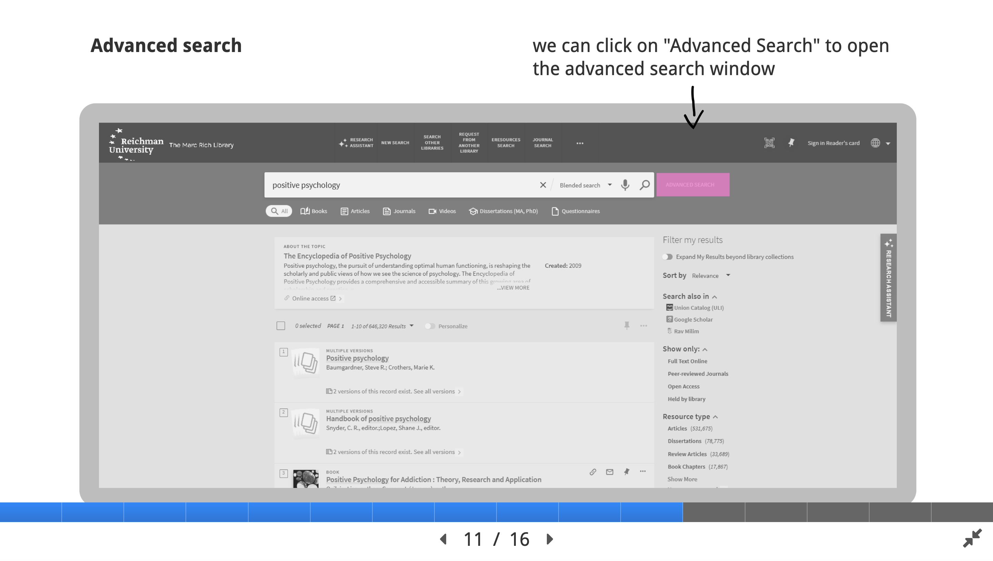Click the pink Advanced Search button
Screen dimensions: 993x561
pyautogui.click(x=692, y=185)
